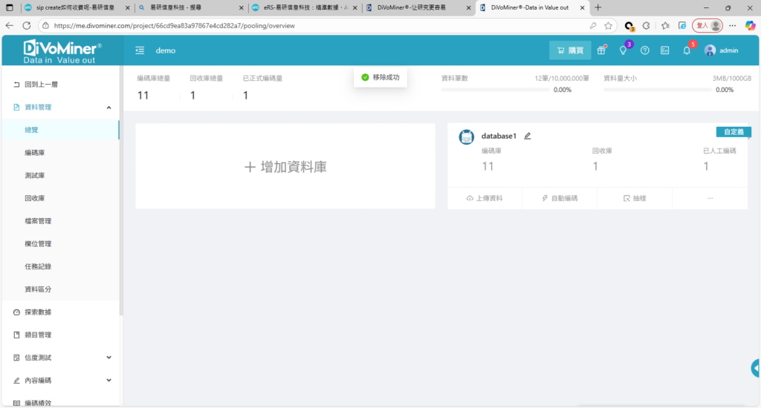
Task: Toggle the sidebar collapse hamburger icon
Action: (140, 50)
